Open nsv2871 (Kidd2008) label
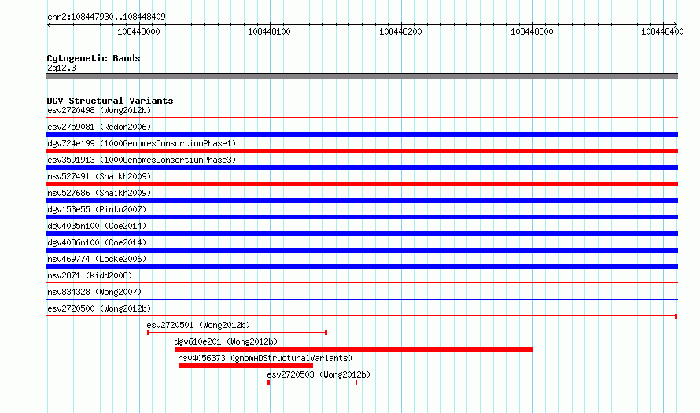The image size is (700, 413). (x=90, y=275)
